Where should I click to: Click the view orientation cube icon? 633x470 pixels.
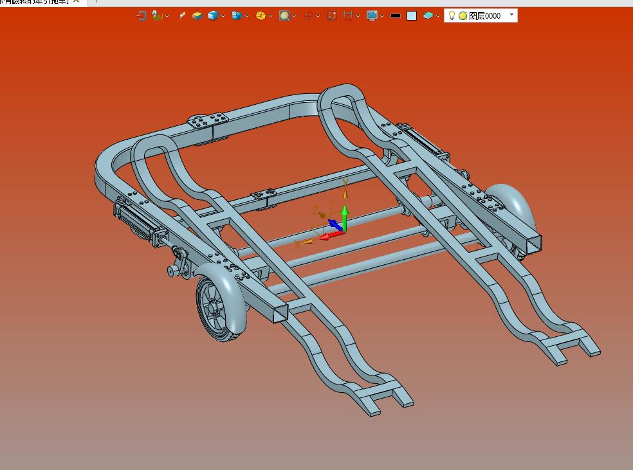[237, 15]
